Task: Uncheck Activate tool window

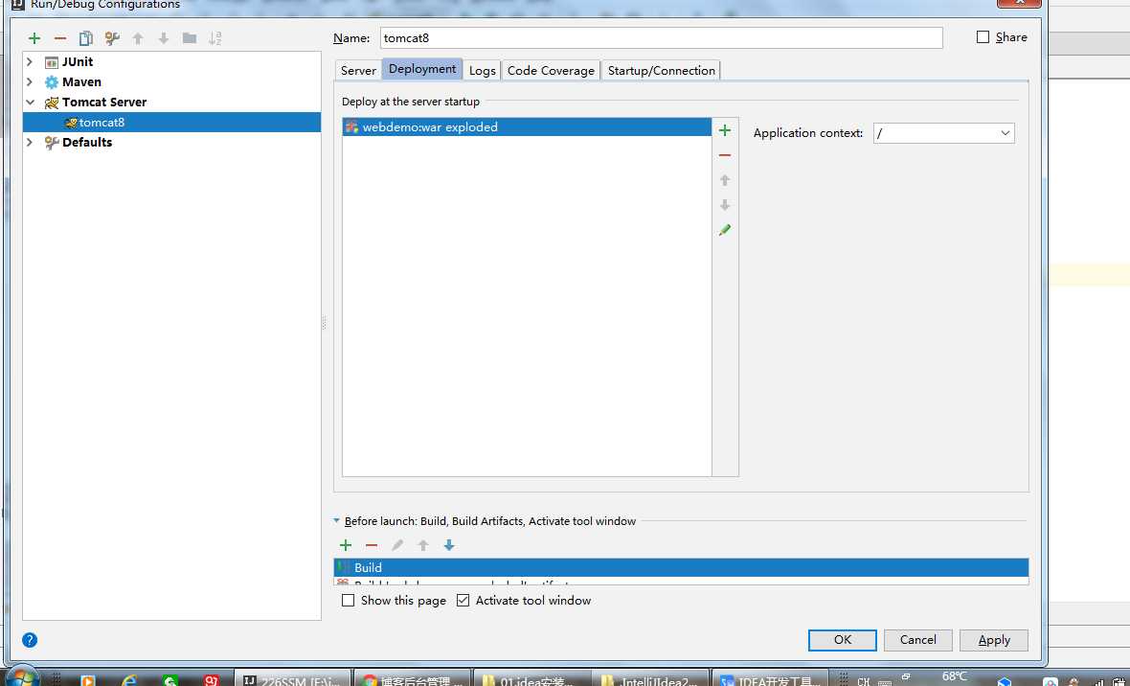Action: 463,600
